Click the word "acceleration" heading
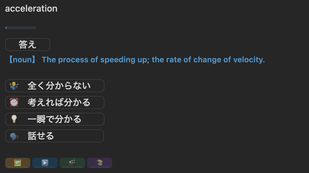The image size is (309, 173). tap(31, 8)
